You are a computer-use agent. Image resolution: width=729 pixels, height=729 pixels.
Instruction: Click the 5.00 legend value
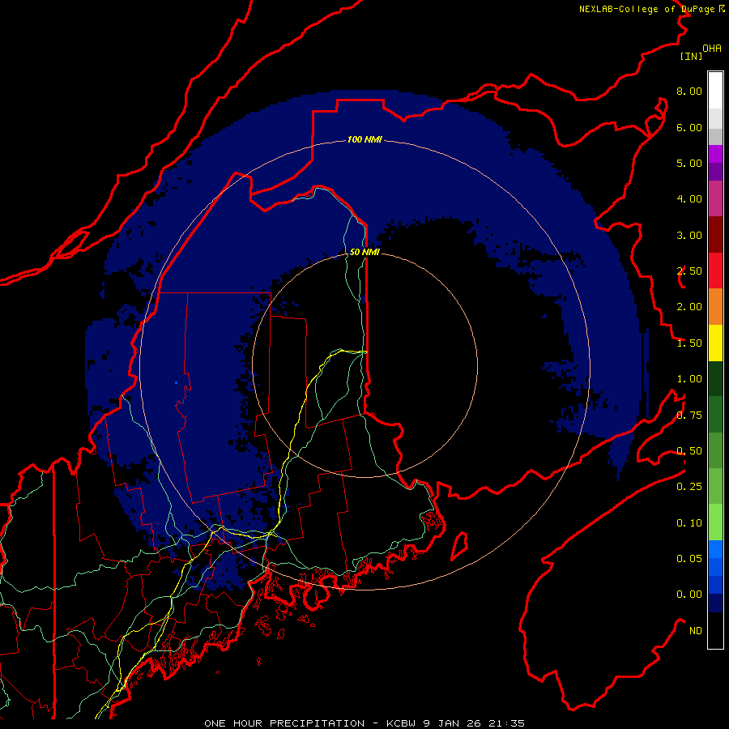[x=689, y=163]
